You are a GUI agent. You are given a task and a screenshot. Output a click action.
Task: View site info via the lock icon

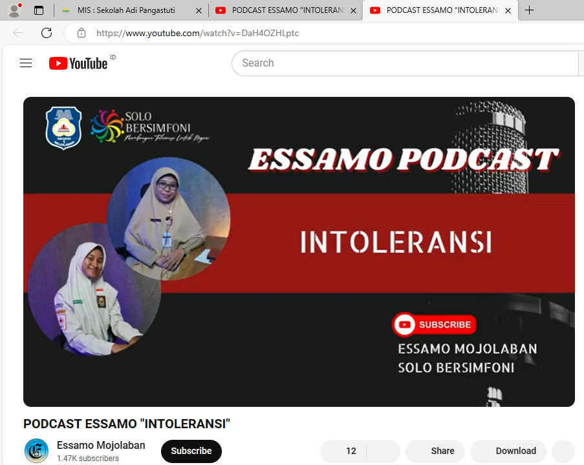[81, 33]
